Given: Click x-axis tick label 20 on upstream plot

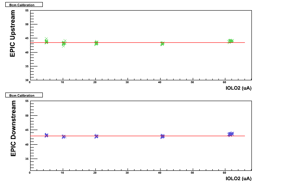Looking at the screenshot, I should [95, 82].
